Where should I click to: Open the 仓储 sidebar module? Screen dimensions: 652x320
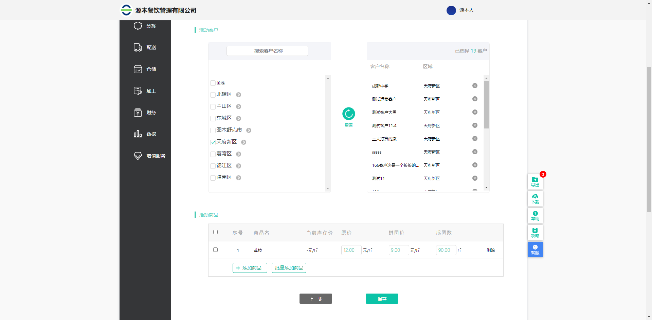145,69
